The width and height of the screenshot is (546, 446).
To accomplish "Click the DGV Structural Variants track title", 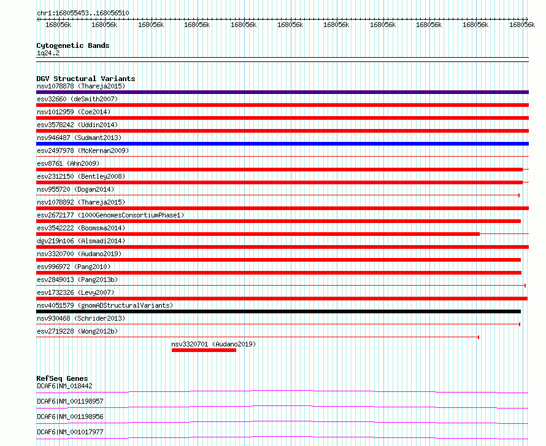I will [86, 79].
